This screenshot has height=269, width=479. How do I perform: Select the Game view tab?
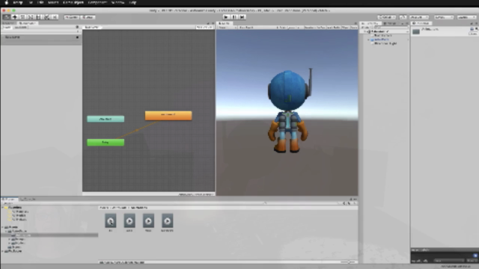click(x=225, y=23)
